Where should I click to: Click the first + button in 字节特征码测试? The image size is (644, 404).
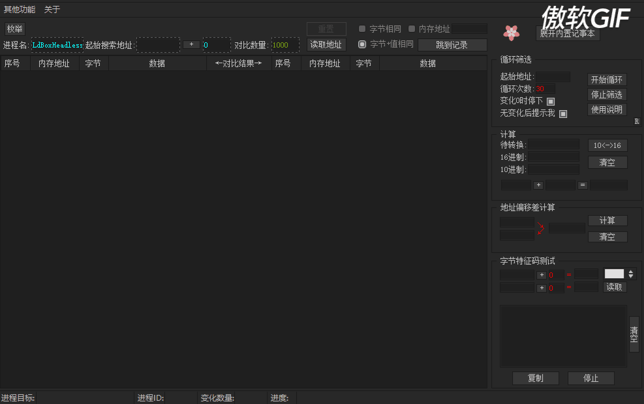(542, 275)
